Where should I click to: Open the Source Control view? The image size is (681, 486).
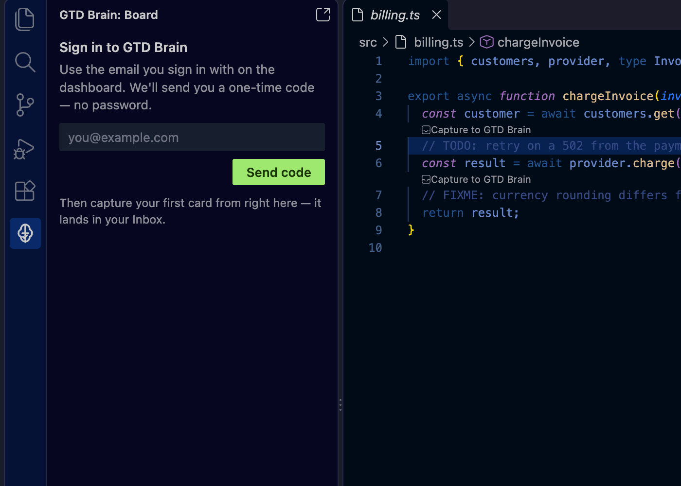(25, 104)
